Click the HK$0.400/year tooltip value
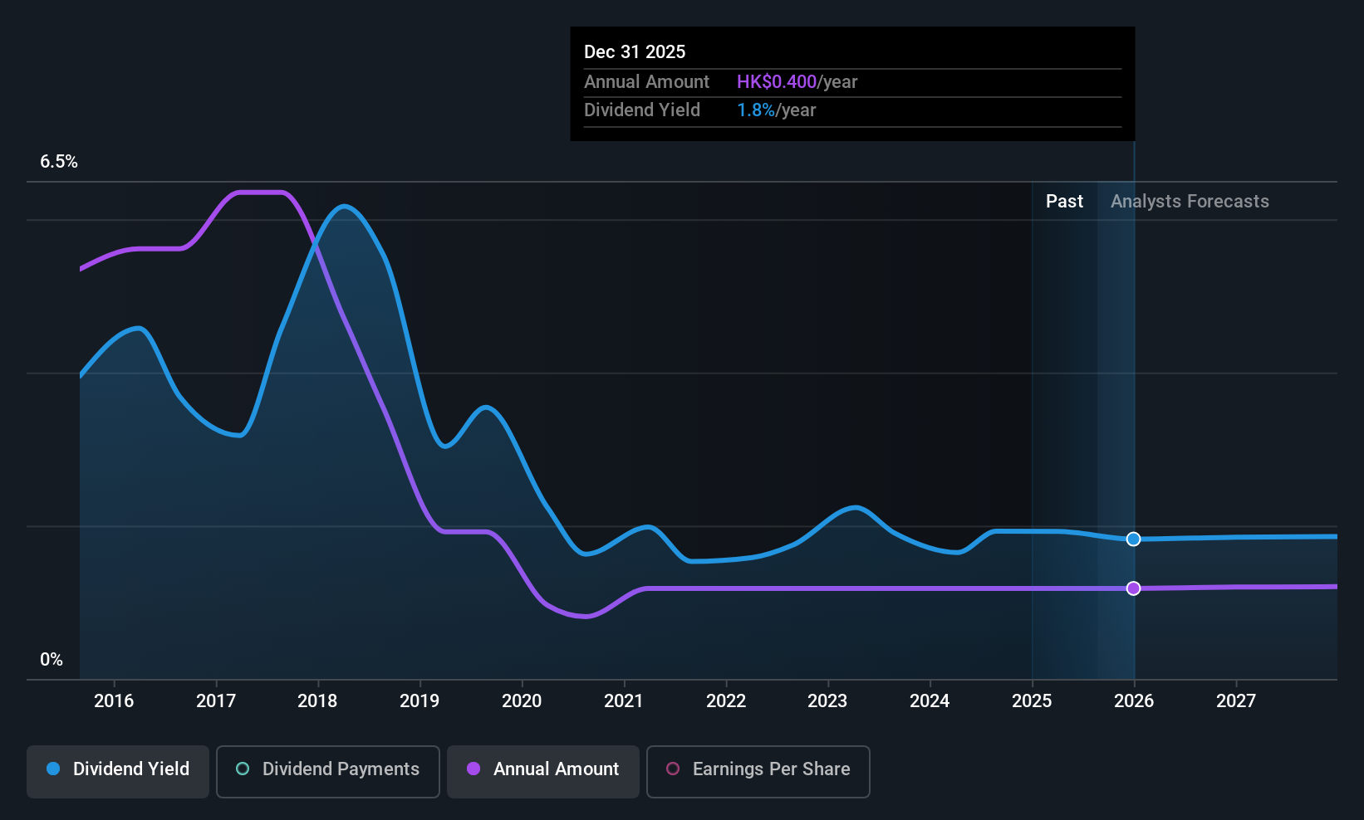1364x820 pixels. click(797, 82)
